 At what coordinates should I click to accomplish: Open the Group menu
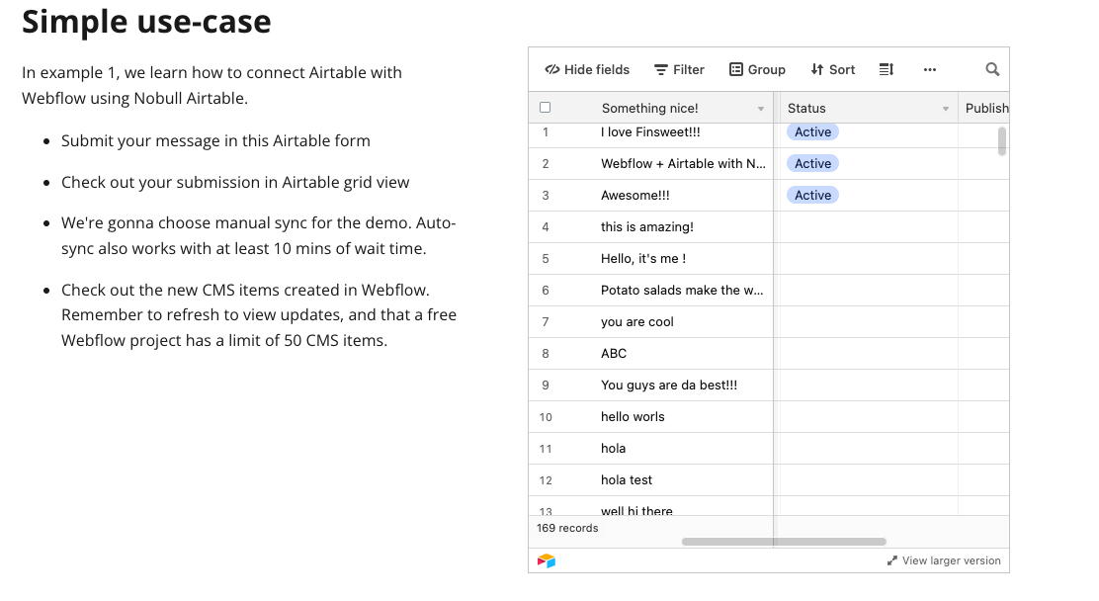(757, 69)
